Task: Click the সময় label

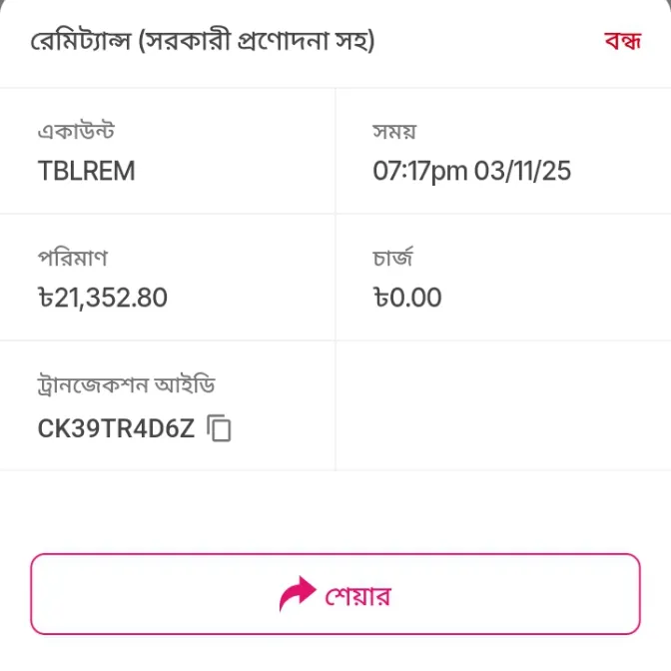Action: coord(393,132)
